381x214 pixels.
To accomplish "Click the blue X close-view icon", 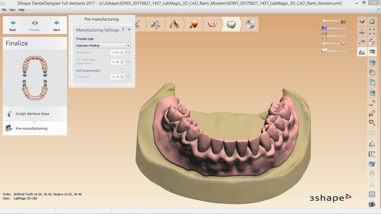I will point(372,21).
